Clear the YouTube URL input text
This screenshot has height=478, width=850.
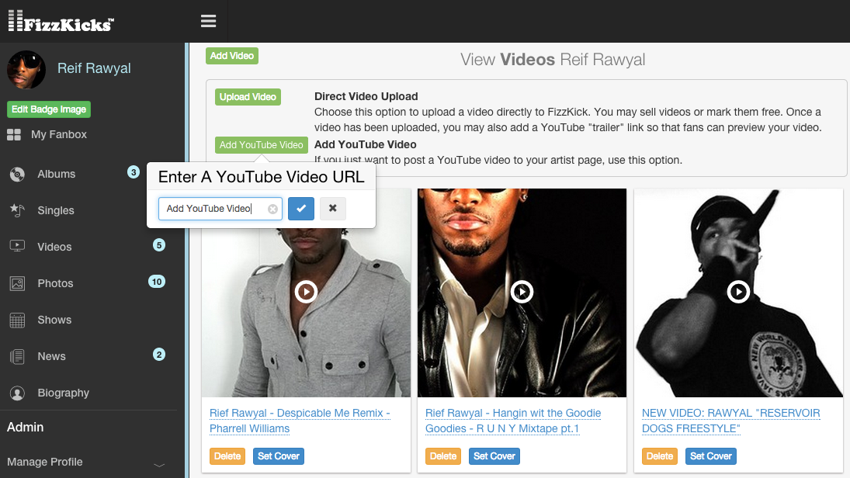(x=272, y=209)
